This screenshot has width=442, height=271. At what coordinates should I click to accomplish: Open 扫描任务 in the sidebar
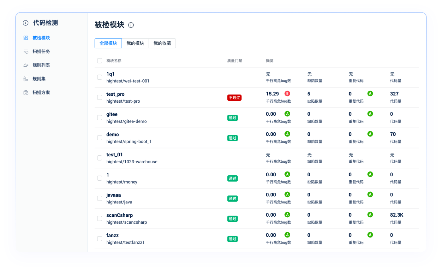click(41, 51)
